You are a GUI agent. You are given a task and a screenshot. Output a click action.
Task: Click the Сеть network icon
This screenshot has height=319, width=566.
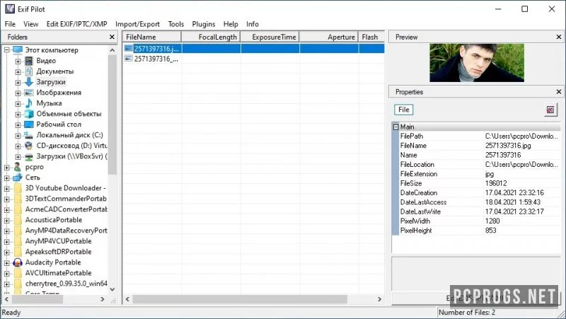click(x=18, y=178)
